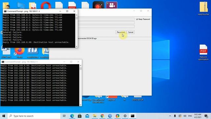Click Command Prompt icon on the taskbar
211x119 pixels.
point(133,116)
